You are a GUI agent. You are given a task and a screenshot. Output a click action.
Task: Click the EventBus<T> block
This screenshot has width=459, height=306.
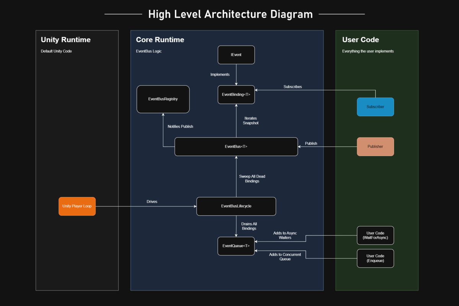[236, 146]
